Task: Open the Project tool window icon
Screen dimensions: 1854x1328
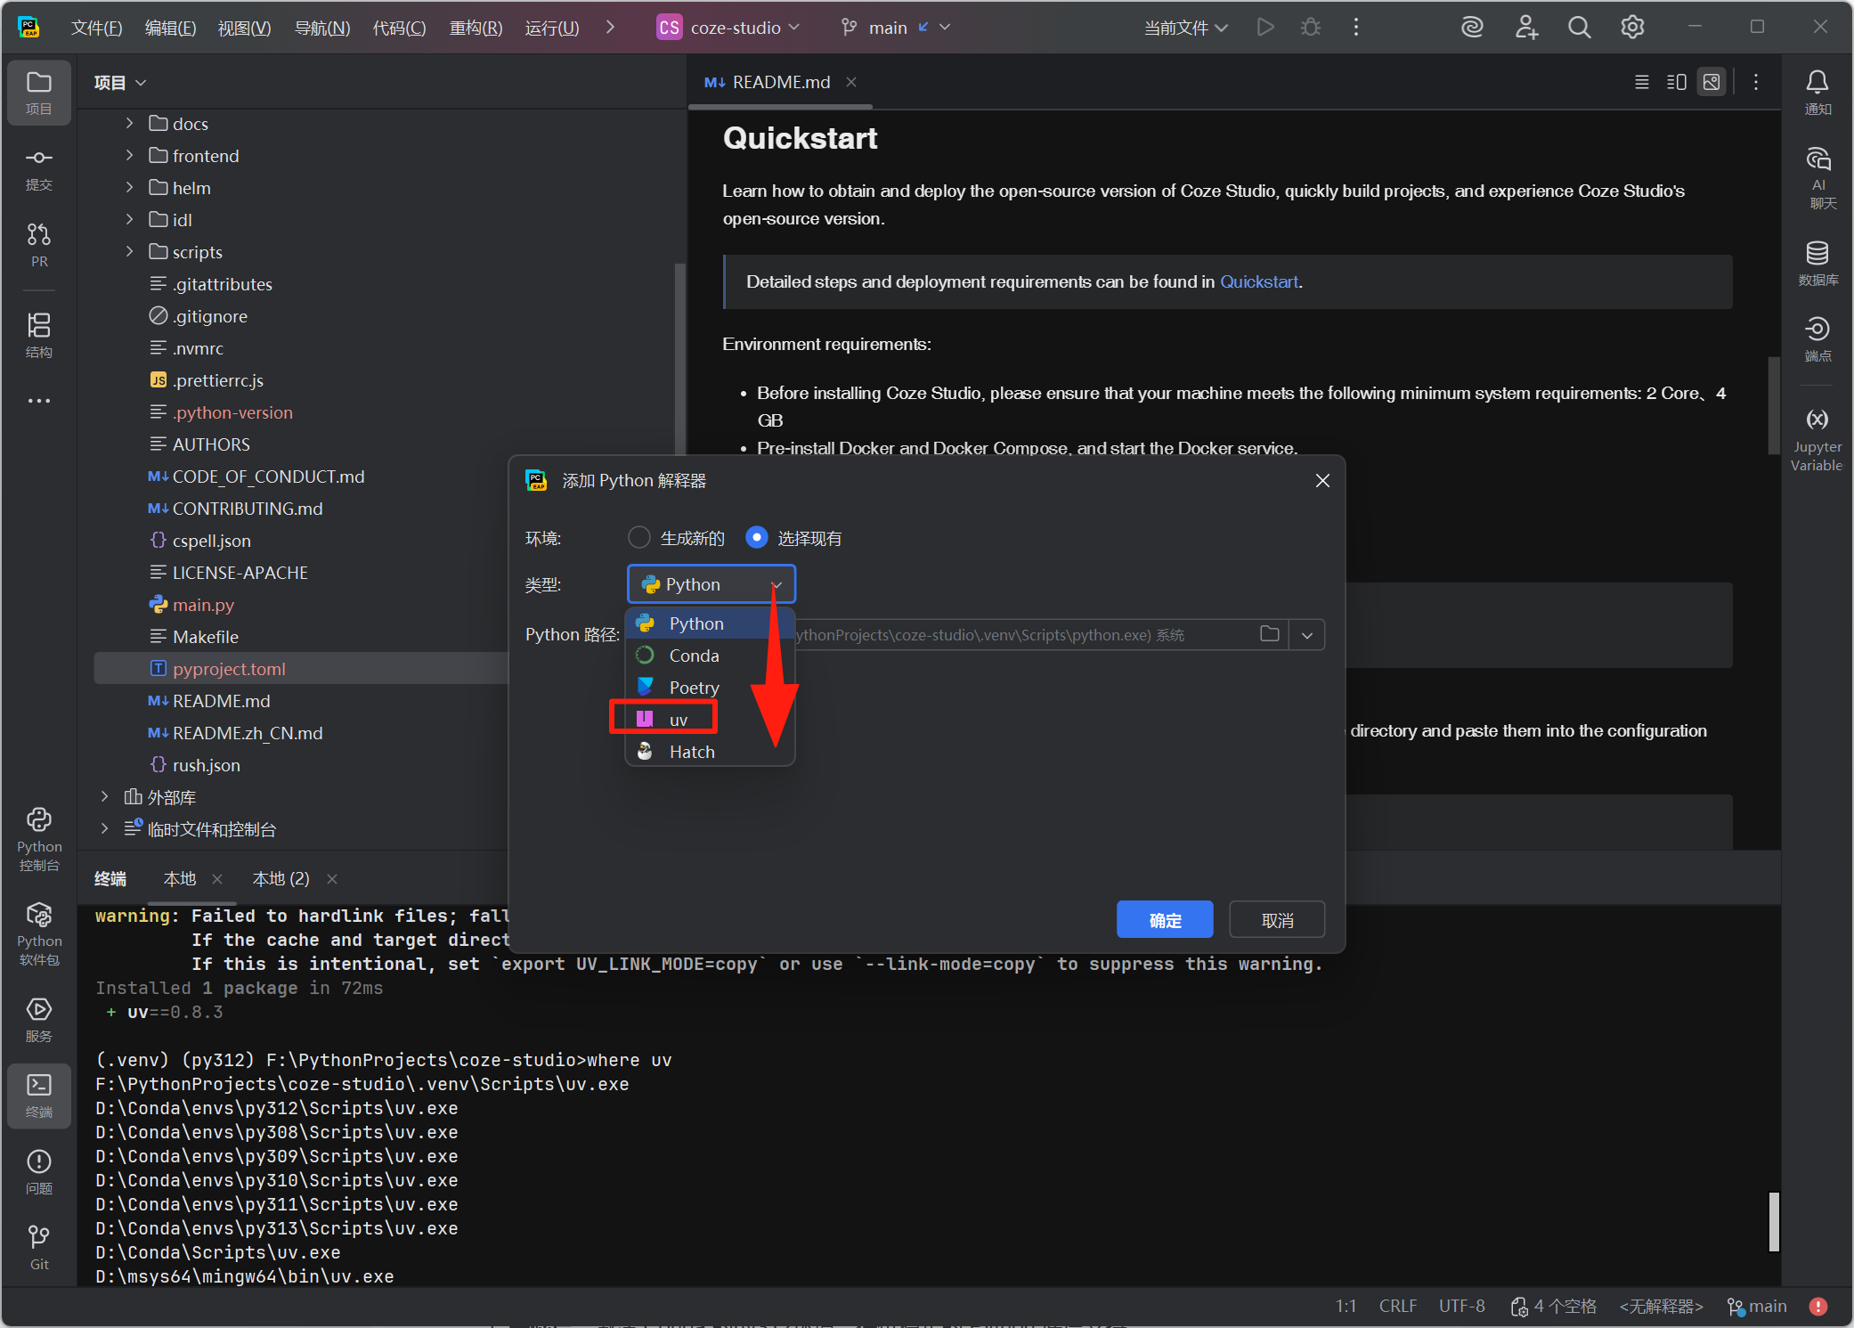Action: coord(39,92)
